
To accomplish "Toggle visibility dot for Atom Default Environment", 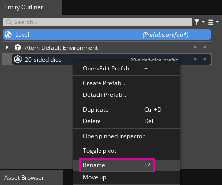I will pos(195,47).
